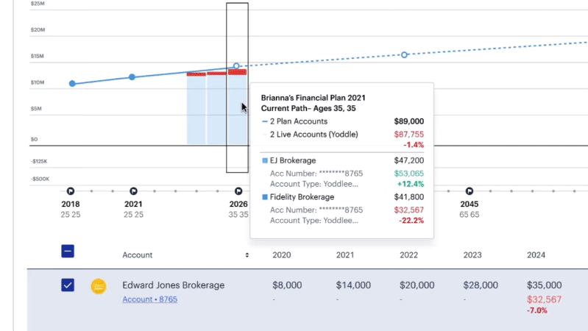
Task: Click the 2 Plan Accounts tooltip row
Action: point(342,121)
